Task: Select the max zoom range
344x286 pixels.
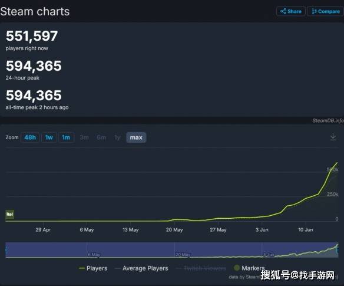Action: (x=136, y=137)
